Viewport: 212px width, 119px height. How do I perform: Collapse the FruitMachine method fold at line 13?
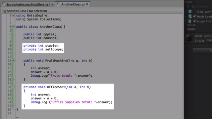[x=13, y=60]
